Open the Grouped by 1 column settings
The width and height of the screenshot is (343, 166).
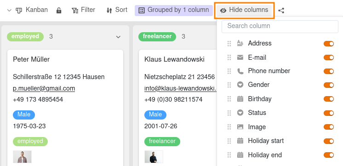[174, 10]
